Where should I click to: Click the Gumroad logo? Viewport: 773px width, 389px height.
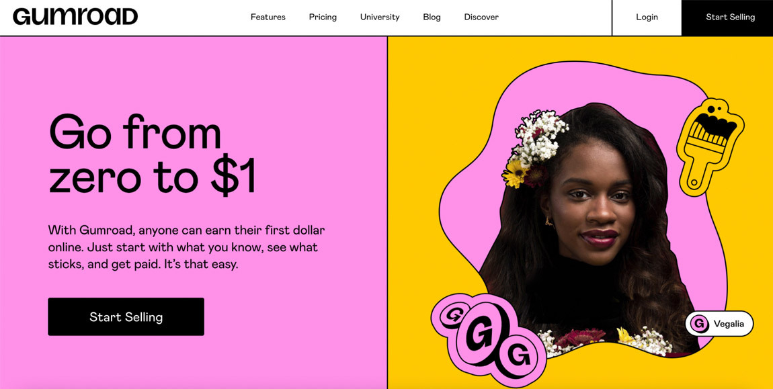(x=75, y=17)
